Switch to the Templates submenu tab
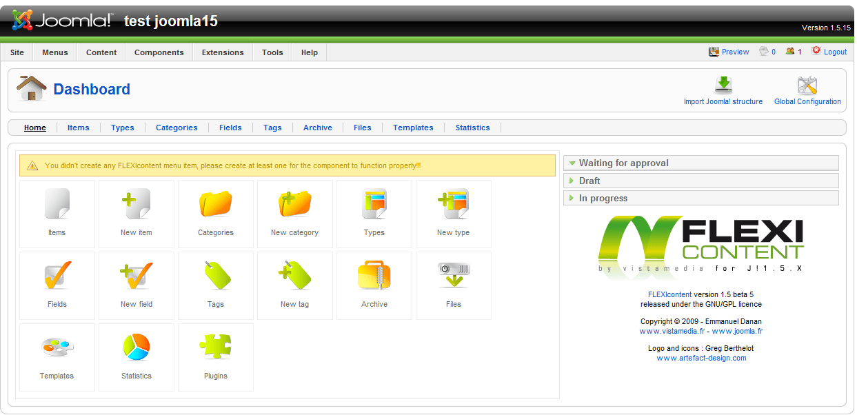 coord(413,128)
